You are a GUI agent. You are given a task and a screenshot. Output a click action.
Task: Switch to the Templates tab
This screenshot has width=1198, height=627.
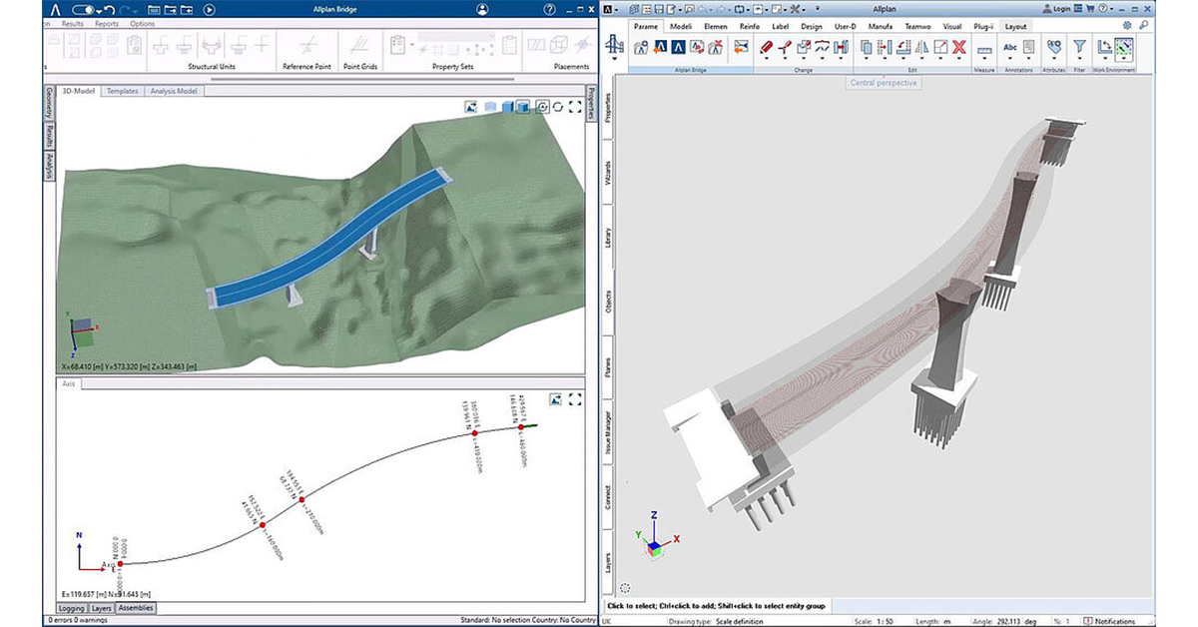(x=123, y=91)
